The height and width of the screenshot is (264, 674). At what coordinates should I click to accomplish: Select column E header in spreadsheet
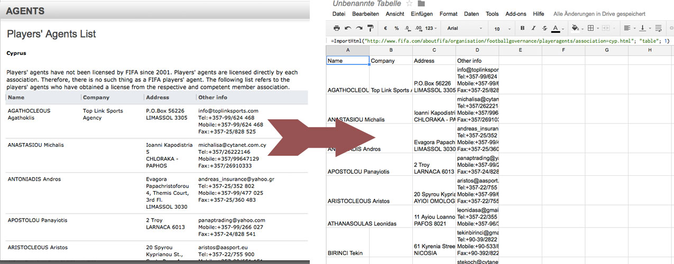coord(520,50)
